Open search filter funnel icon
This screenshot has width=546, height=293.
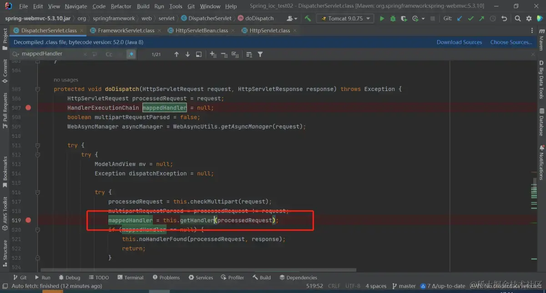(x=260, y=54)
